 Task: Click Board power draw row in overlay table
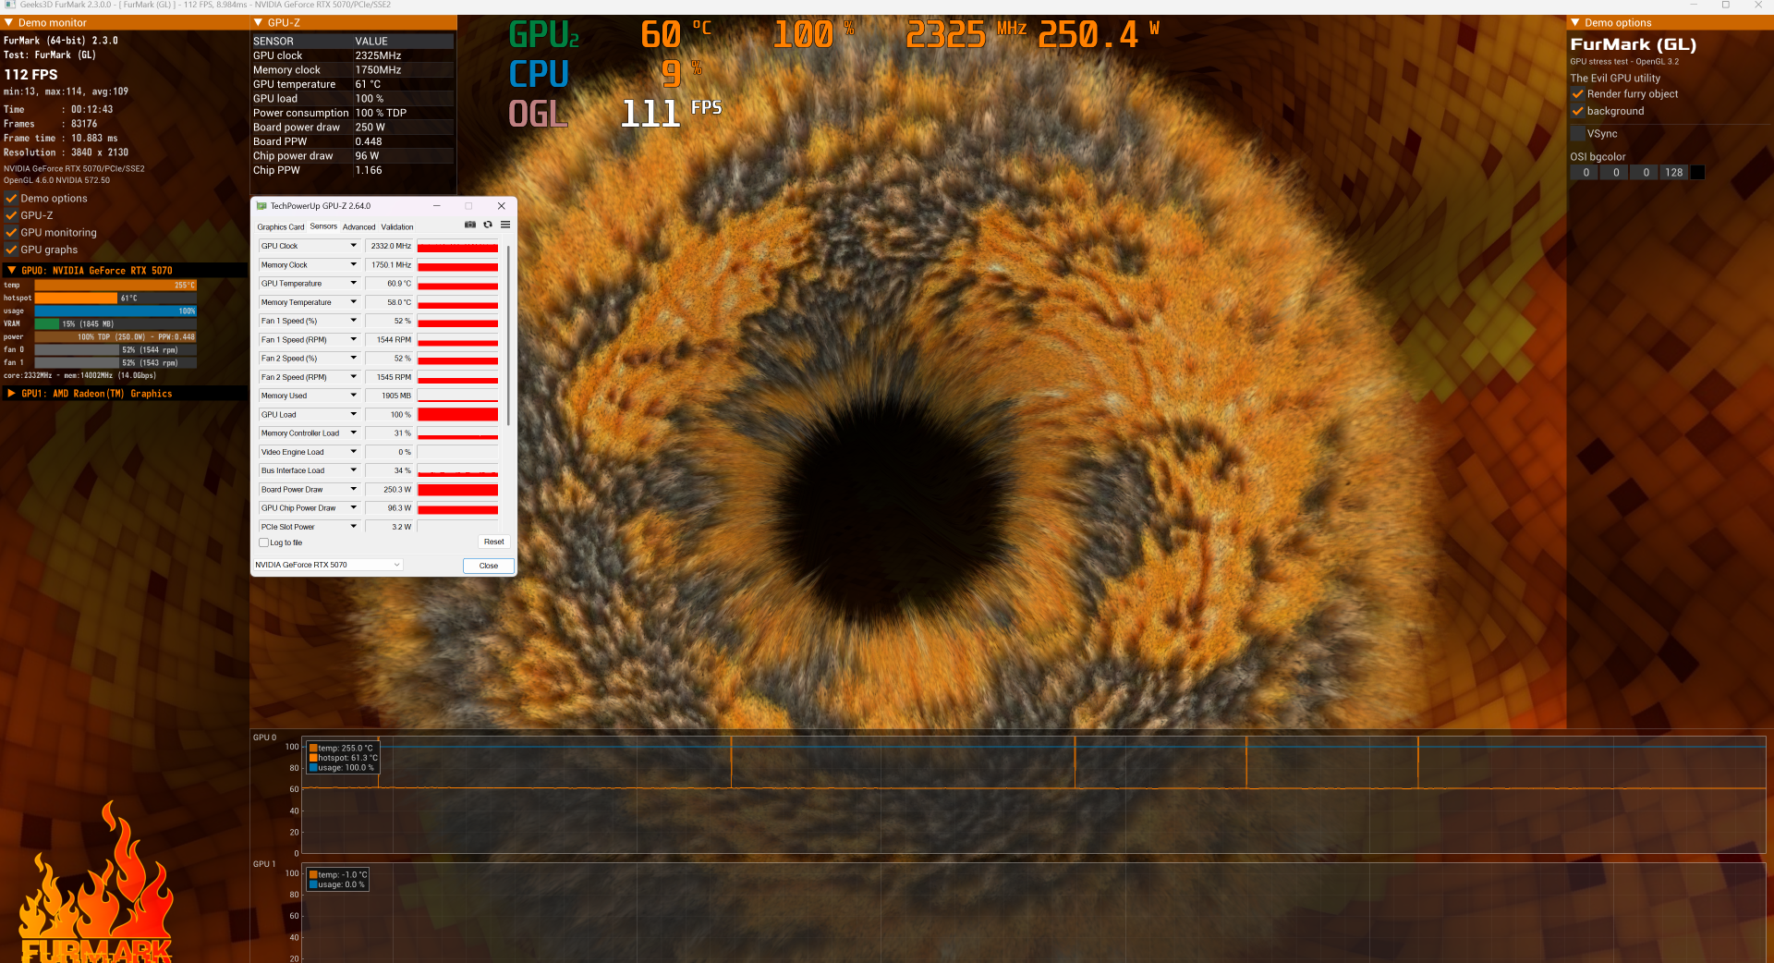[353, 128]
